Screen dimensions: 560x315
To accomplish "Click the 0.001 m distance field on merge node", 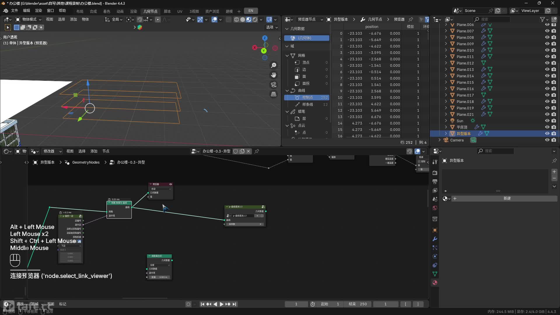I will (159, 277).
